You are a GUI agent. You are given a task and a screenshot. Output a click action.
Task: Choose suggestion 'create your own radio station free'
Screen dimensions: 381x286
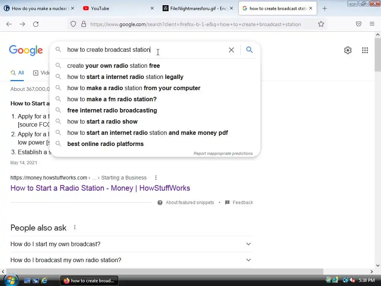click(155, 66)
